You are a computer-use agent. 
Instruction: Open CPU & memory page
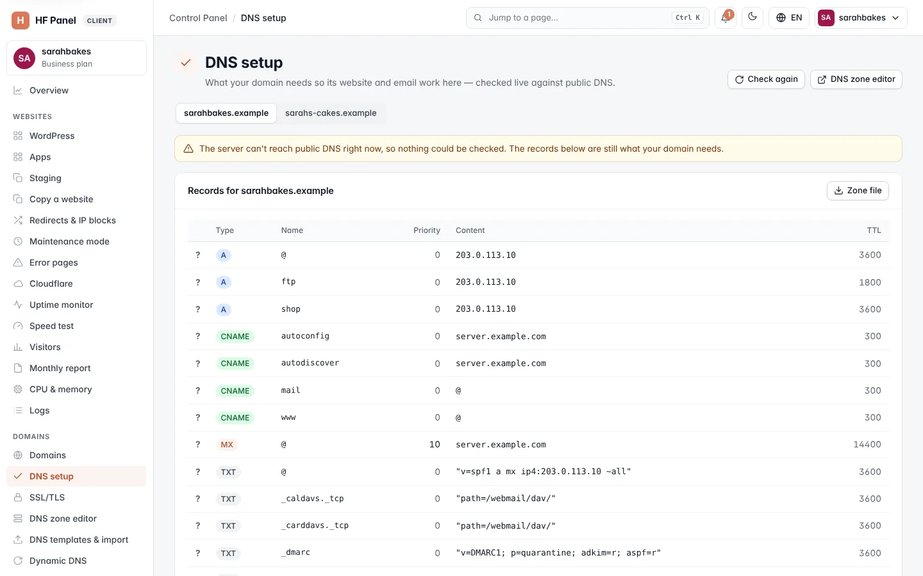(76, 389)
